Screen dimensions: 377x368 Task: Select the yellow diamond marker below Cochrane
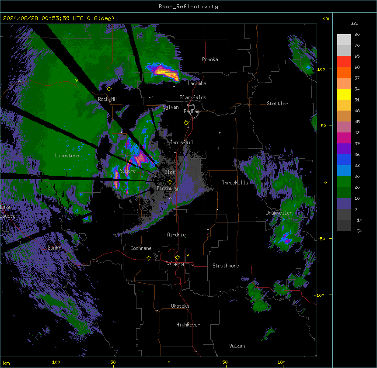click(x=149, y=258)
